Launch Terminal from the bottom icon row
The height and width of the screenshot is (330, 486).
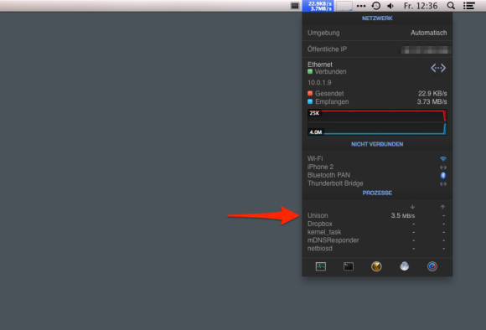tap(349, 266)
